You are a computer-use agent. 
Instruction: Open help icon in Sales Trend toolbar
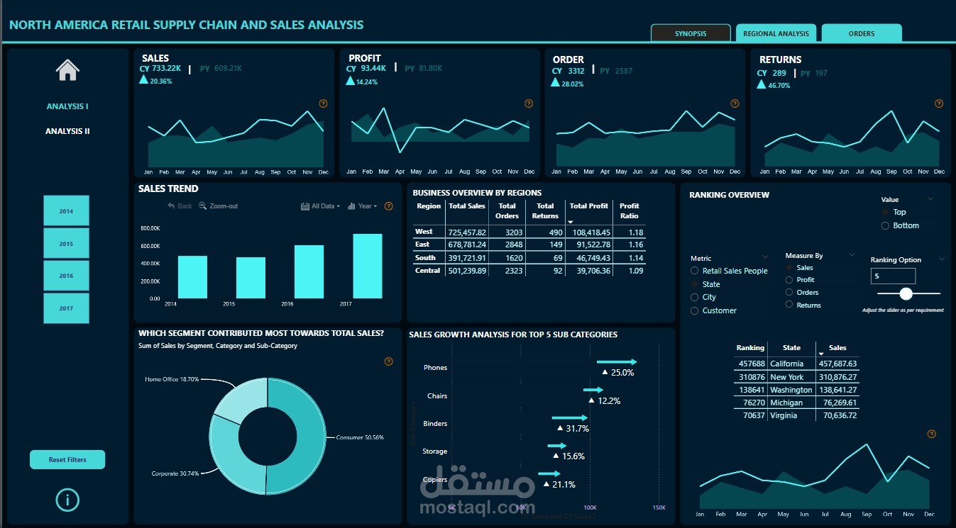pyautogui.click(x=388, y=206)
